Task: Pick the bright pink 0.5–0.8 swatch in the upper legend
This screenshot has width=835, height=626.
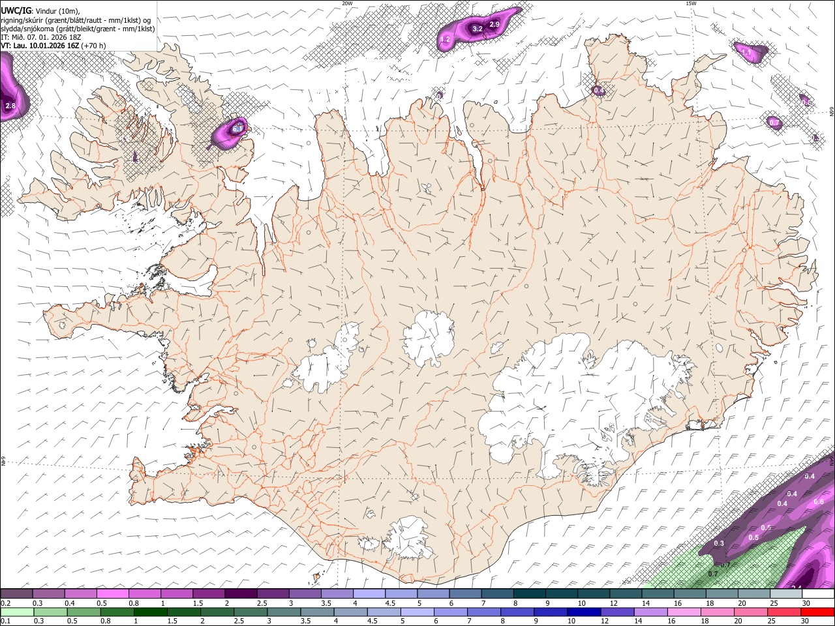Action: pos(112,593)
